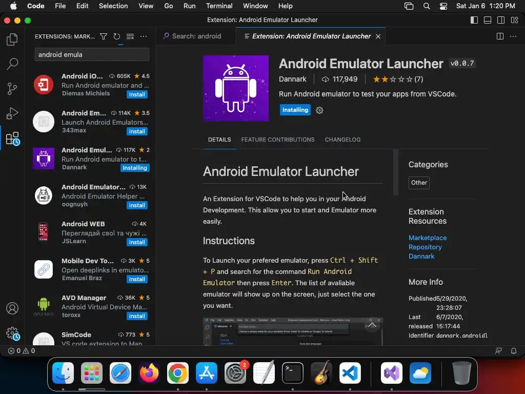Toggle primary side bar layout icon
The width and height of the screenshot is (525, 394).
[x=474, y=20]
